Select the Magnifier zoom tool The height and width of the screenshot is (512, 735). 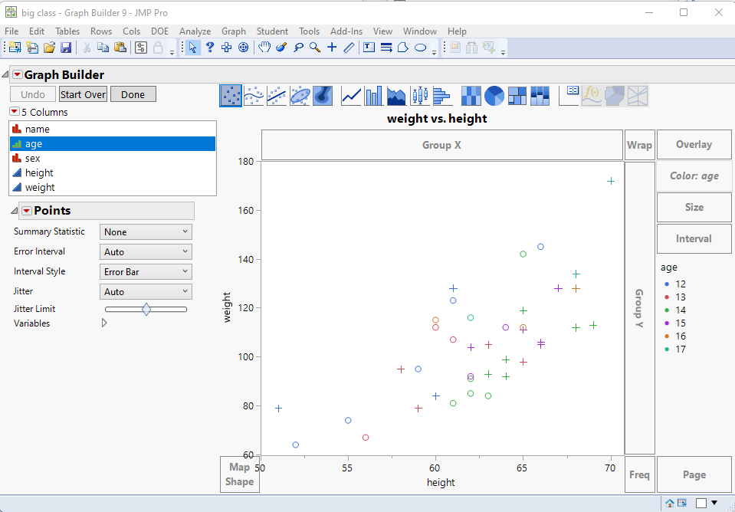click(314, 48)
